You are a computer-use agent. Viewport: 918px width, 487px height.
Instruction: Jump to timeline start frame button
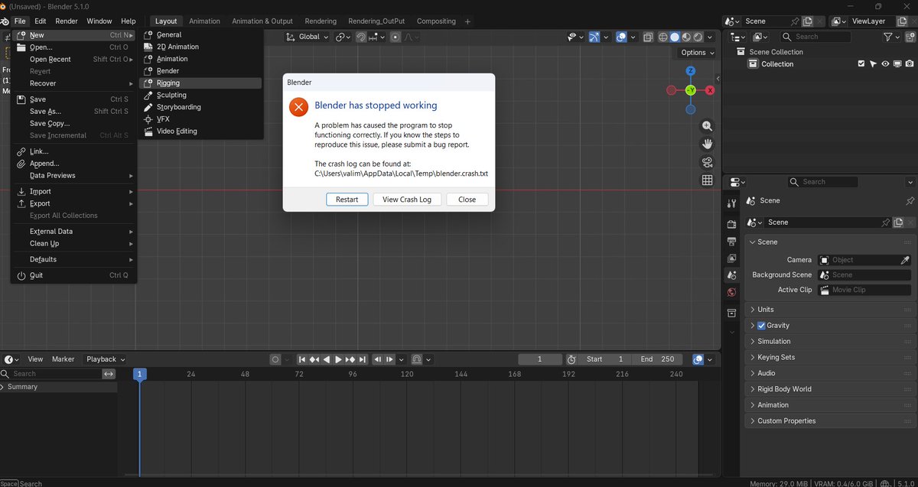303,359
